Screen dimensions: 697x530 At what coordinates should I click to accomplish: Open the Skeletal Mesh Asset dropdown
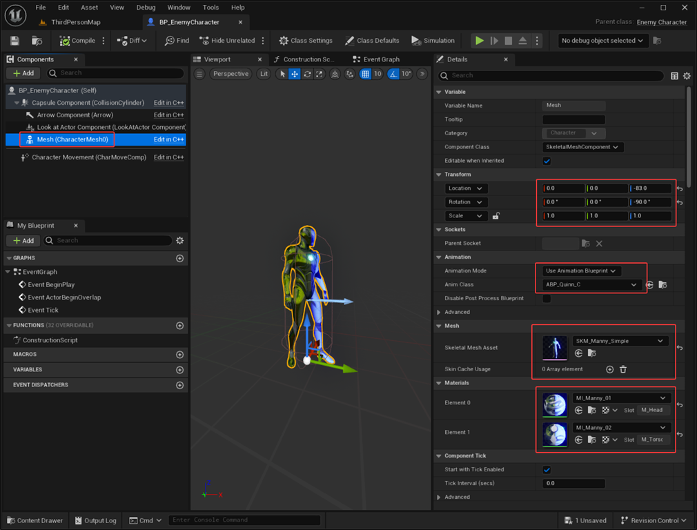(x=620, y=341)
